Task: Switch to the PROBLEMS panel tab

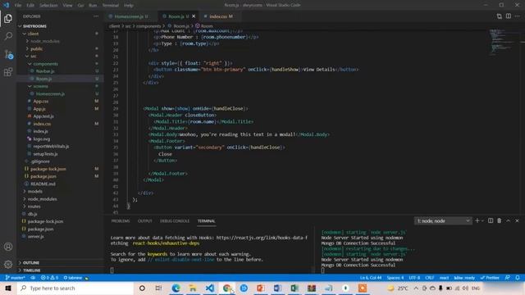Action: [x=121, y=220]
